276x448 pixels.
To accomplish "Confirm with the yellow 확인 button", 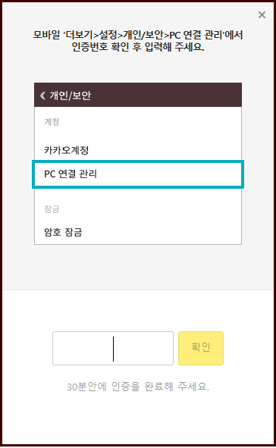I will click(x=201, y=348).
